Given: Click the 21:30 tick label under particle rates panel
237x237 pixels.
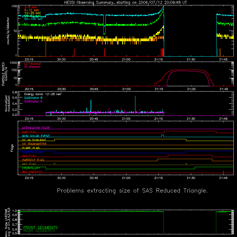Looking at the screenshot, I should 191,89.
